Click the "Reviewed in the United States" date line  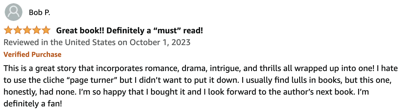tap(97, 42)
